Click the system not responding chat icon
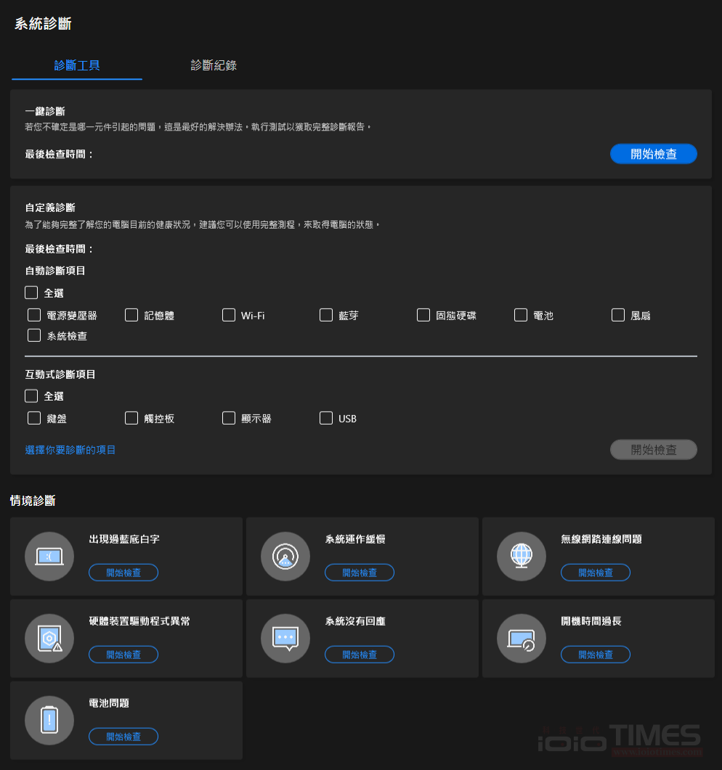 (x=285, y=639)
